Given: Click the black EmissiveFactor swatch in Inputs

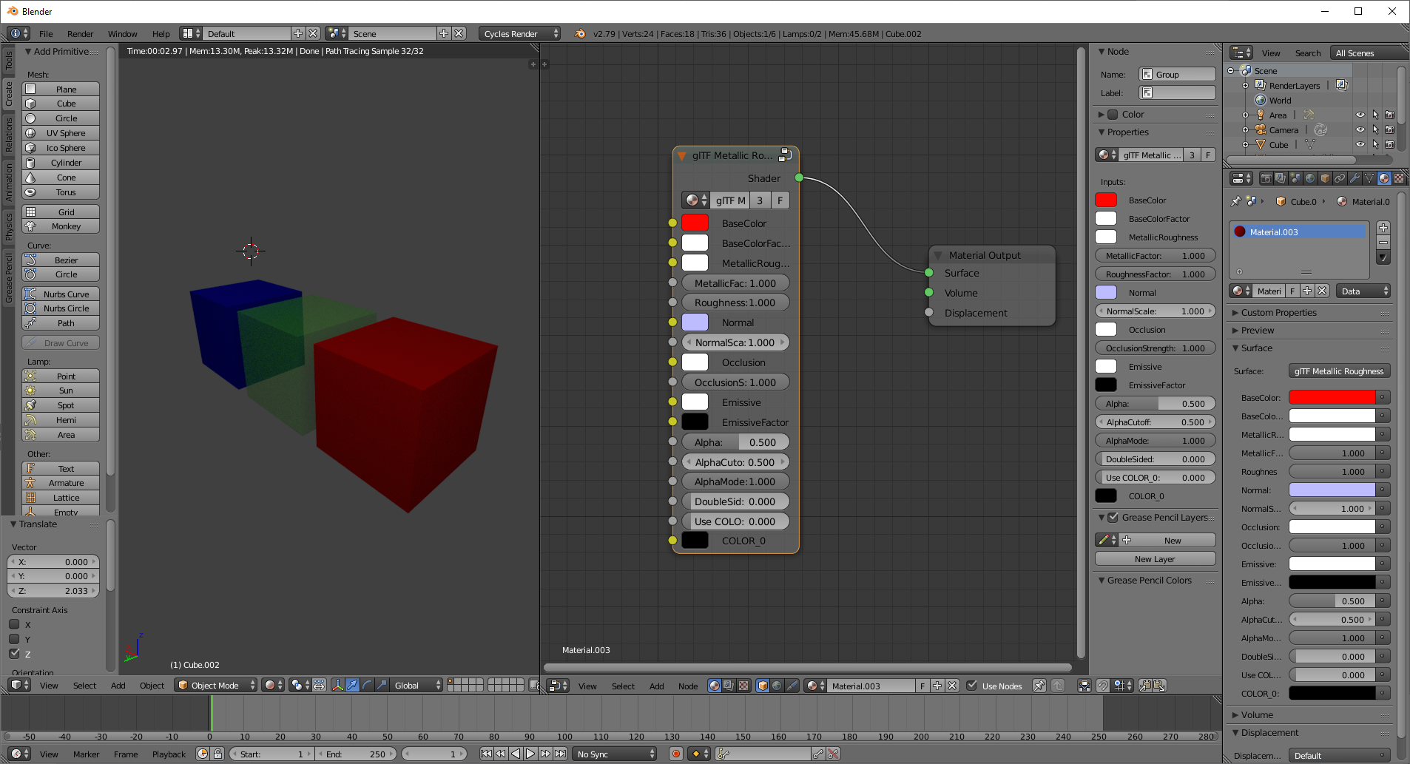Looking at the screenshot, I should click(1106, 385).
